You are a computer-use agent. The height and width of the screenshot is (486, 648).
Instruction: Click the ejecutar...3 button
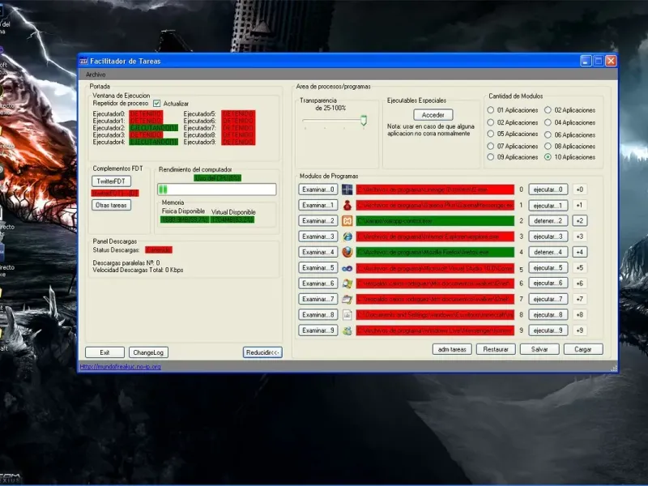[548, 237]
